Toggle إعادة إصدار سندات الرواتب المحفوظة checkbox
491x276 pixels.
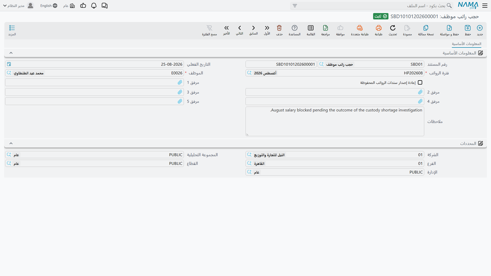pyautogui.click(x=420, y=83)
